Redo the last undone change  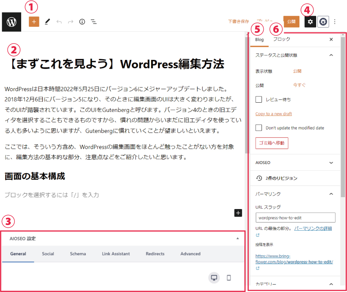click(71, 22)
